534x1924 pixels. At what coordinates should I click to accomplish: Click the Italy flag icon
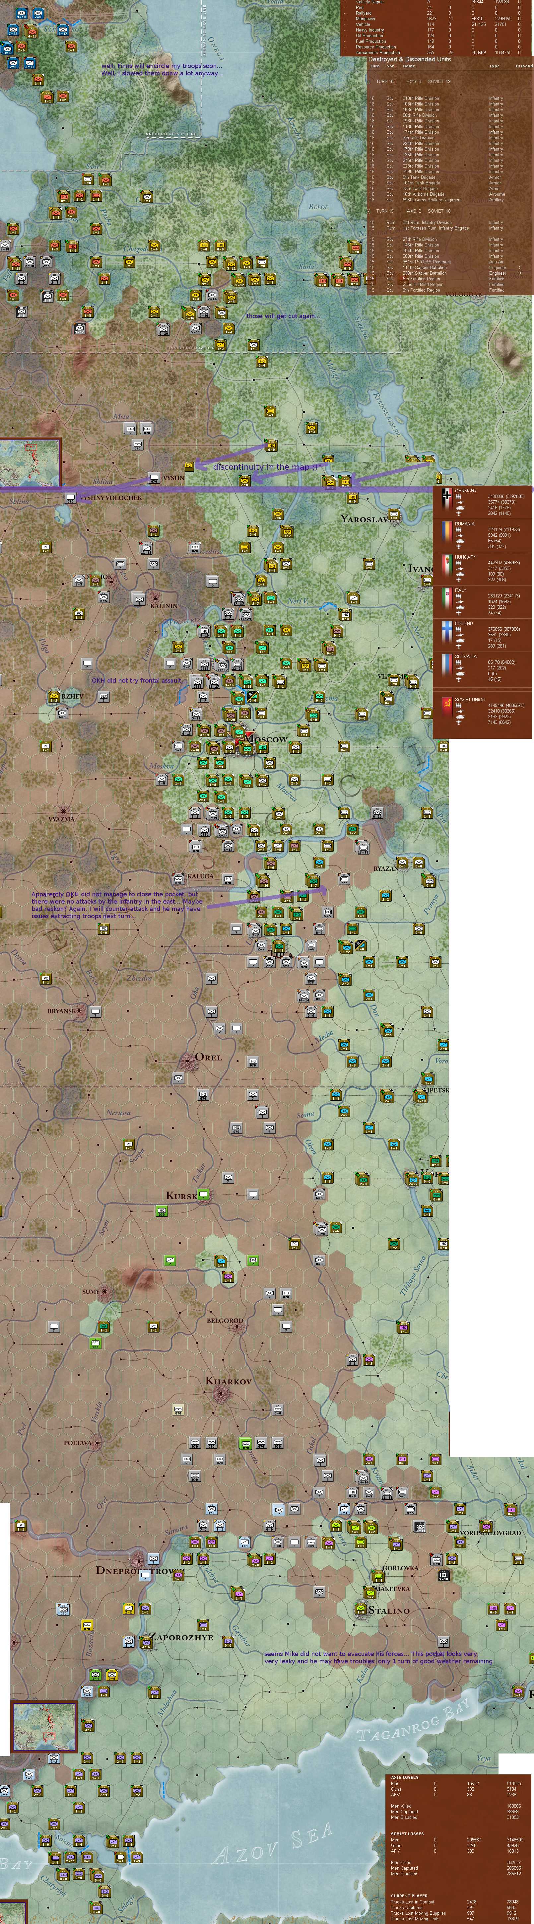click(x=447, y=599)
